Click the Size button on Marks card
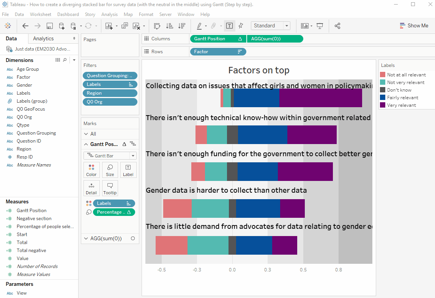 tap(110, 170)
